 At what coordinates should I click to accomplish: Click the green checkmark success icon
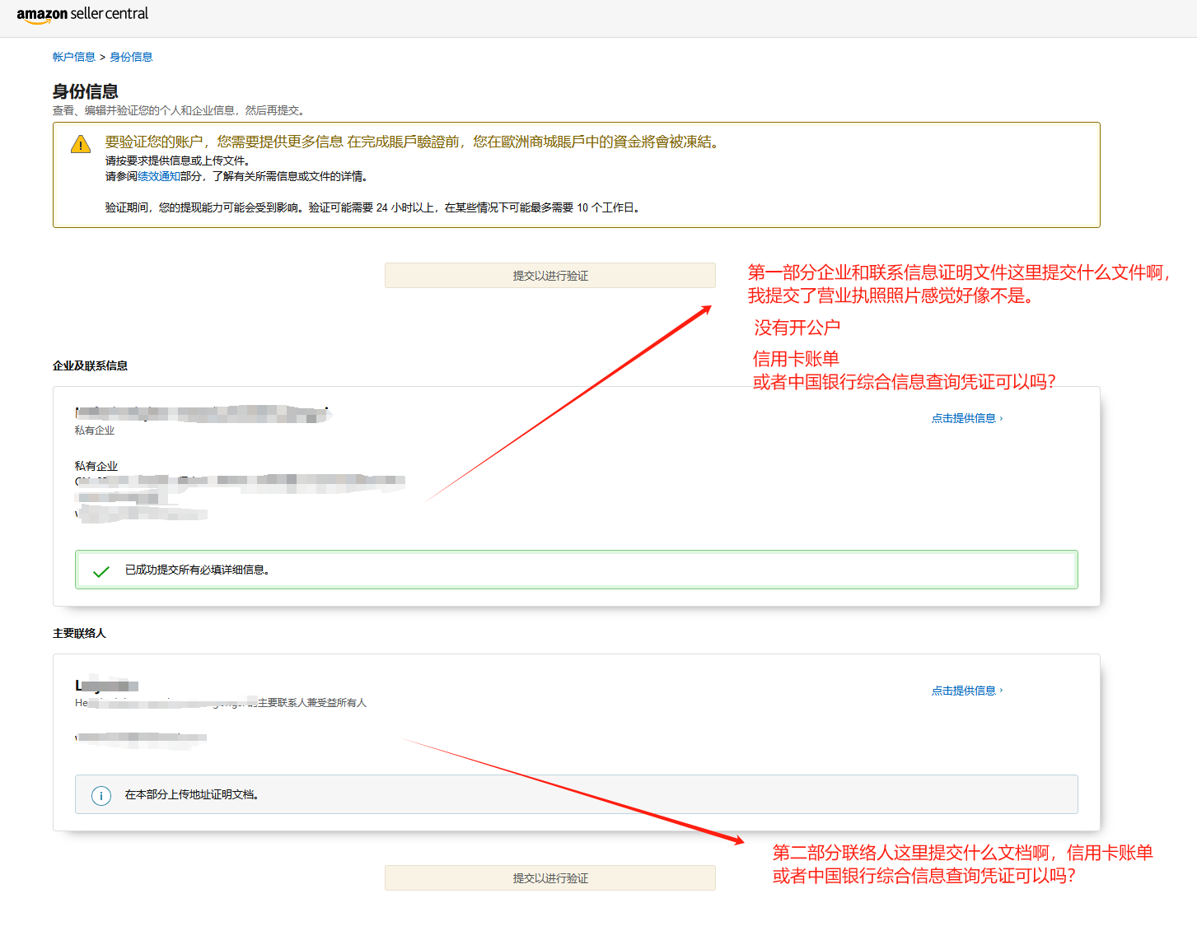(x=101, y=571)
